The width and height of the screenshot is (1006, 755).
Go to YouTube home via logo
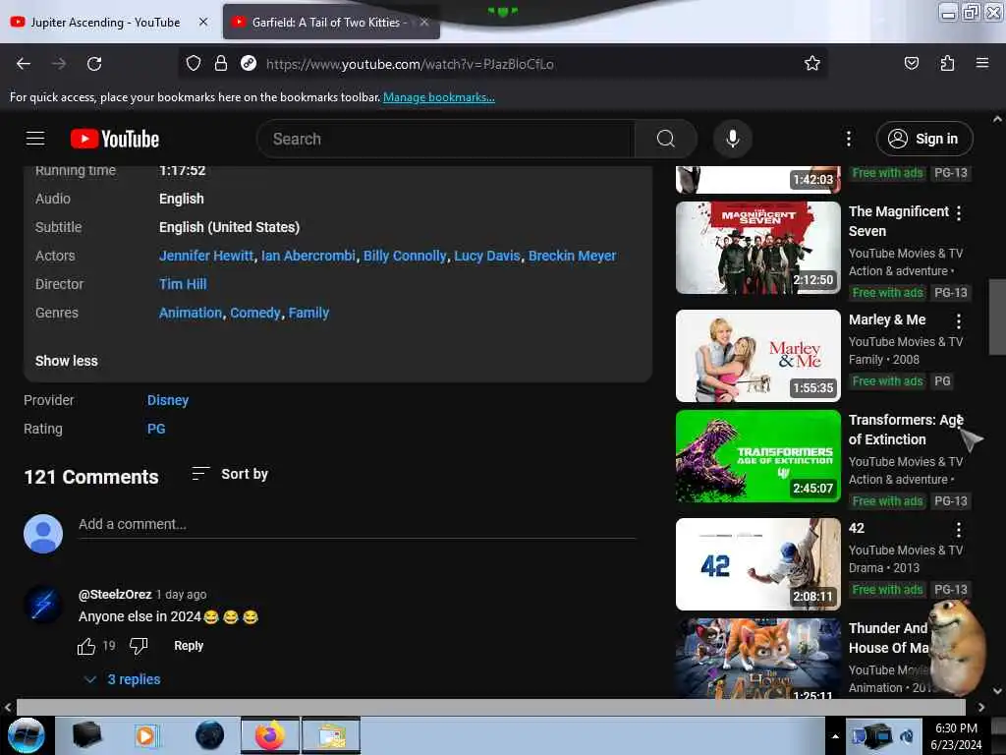coord(115,139)
